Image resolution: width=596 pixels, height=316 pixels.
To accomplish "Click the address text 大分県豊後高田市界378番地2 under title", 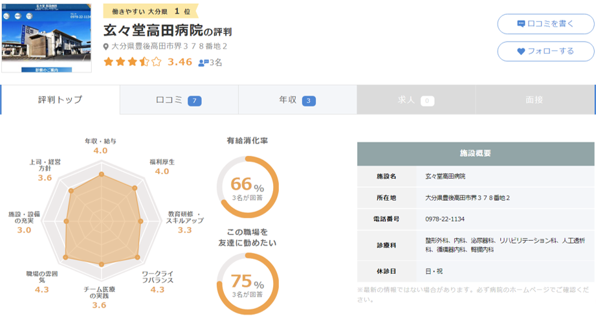I will point(169,47).
